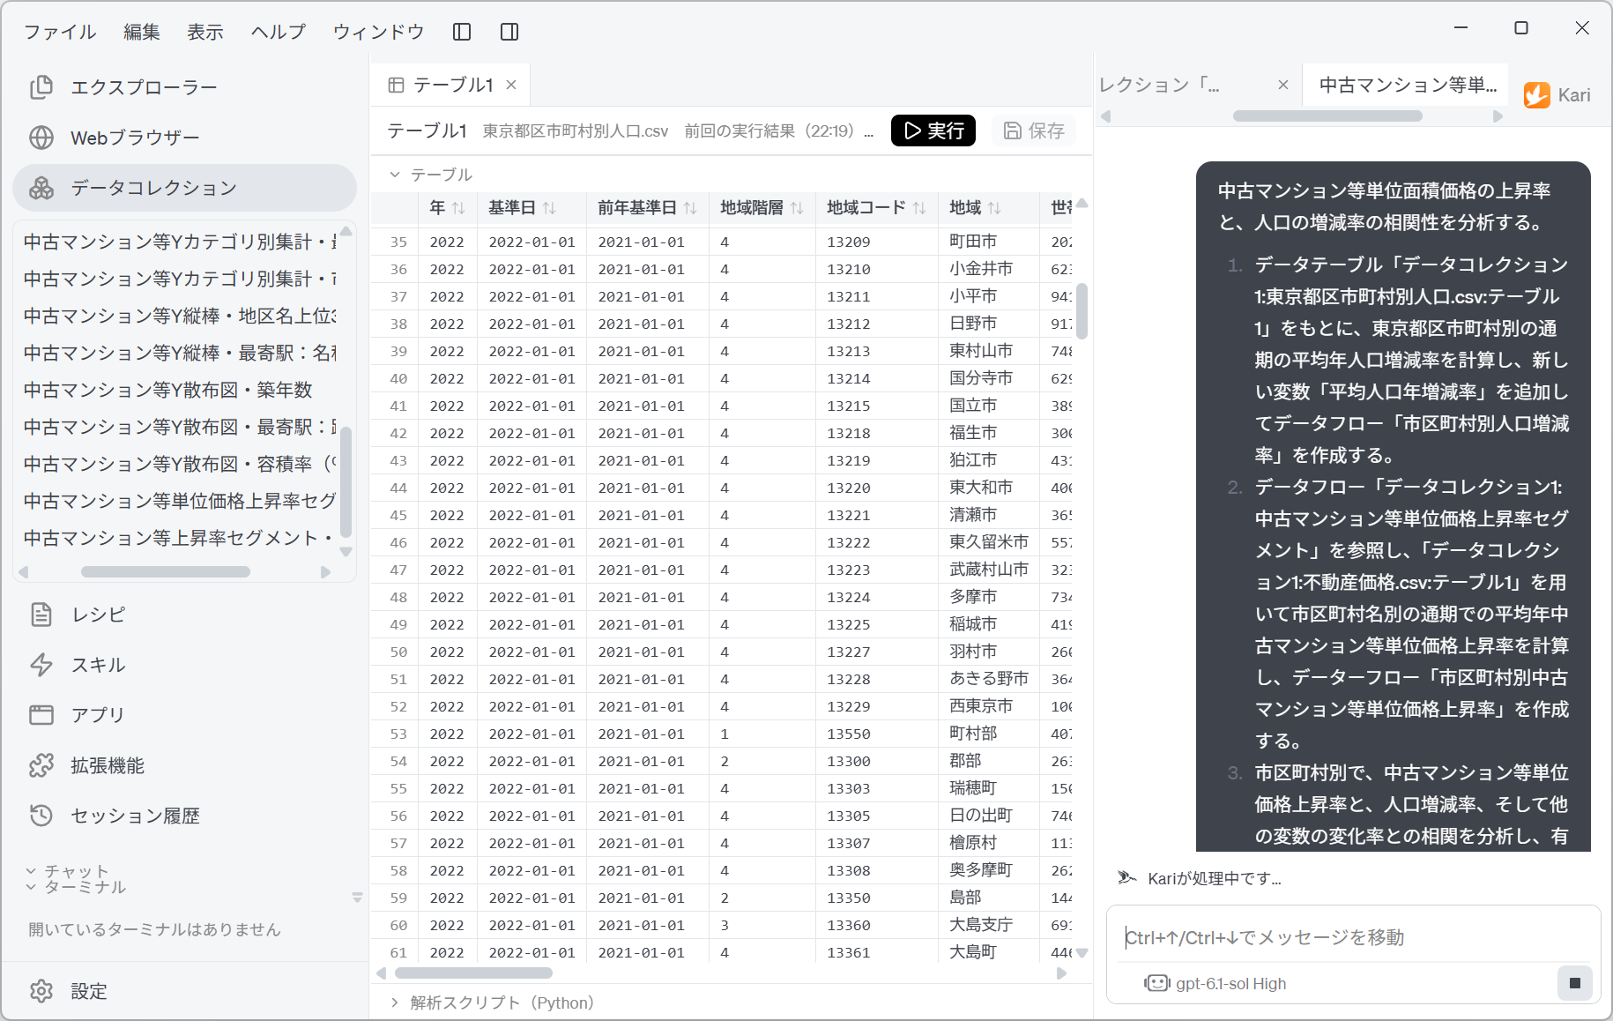The image size is (1613, 1021).
Task: Open the 表示 menu
Action: click(x=205, y=32)
